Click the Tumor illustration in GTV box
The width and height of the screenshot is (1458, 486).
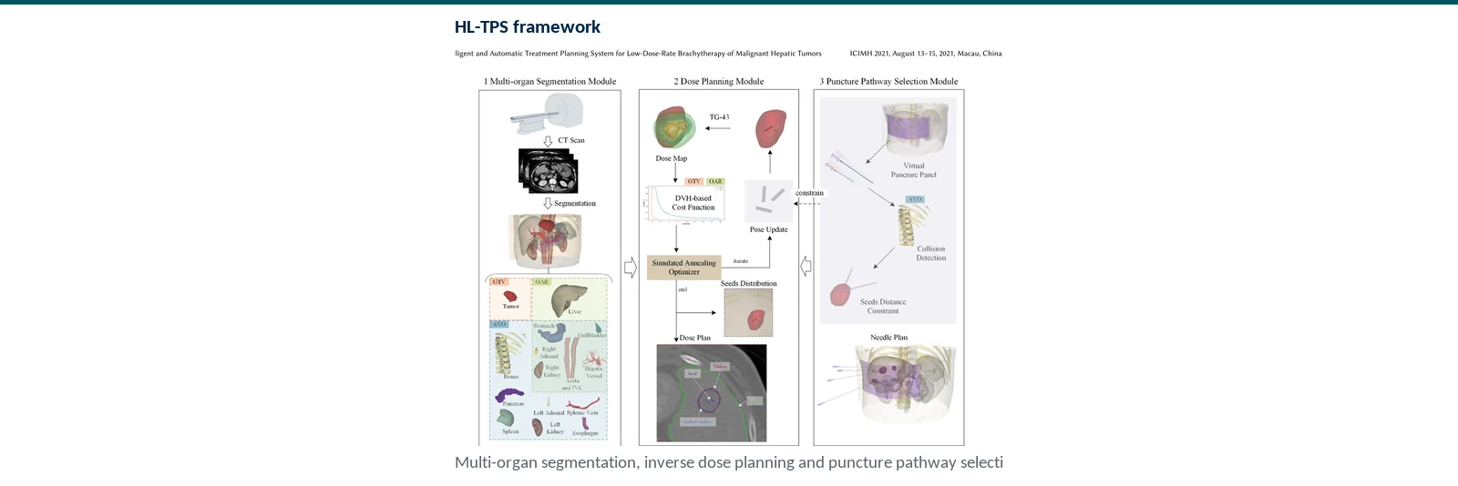511,296
